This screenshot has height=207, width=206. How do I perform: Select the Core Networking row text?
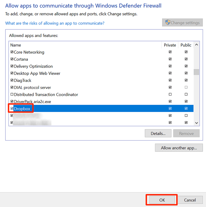pos(29,52)
